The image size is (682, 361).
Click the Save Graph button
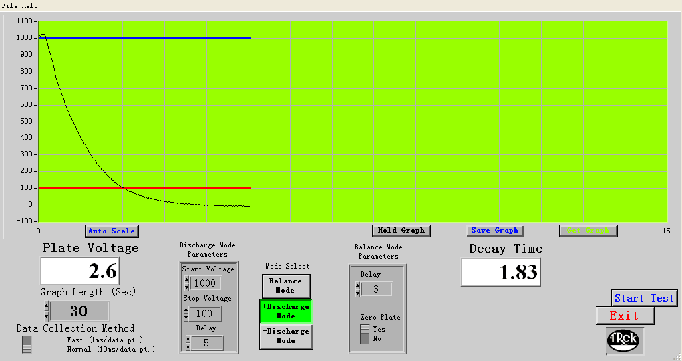click(x=494, y=231)
